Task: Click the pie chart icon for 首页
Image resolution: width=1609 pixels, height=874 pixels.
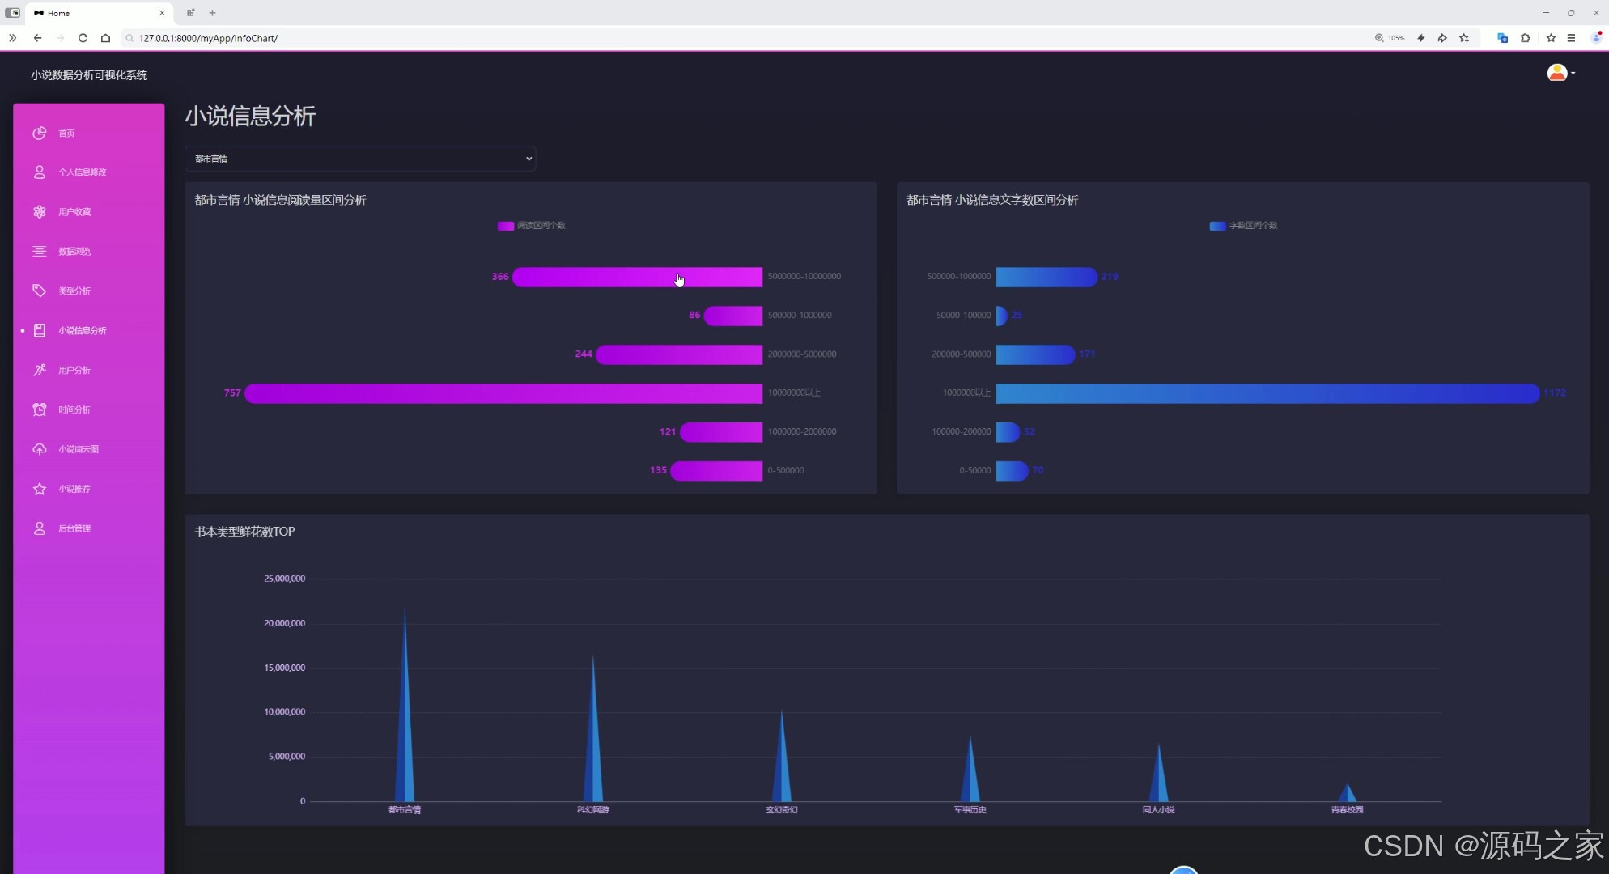Action: pos(39,133)
